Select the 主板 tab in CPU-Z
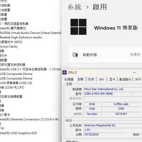Image resolution: width=142 pixels, height=142 pixels. pos(80,79)
